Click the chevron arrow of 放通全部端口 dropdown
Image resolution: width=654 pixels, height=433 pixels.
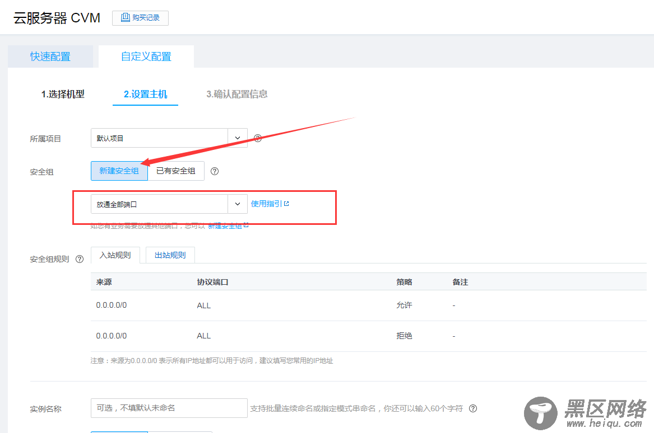click(x=238, y=204)
